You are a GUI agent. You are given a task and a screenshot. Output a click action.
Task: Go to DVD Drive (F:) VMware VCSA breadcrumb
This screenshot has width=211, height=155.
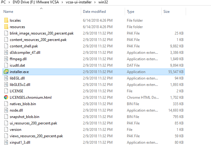tap(36, 2)
